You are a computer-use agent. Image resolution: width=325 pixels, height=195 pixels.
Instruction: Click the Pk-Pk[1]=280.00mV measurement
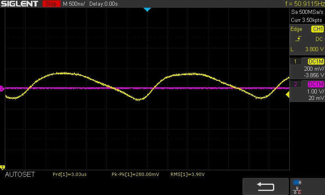(135, 174)
